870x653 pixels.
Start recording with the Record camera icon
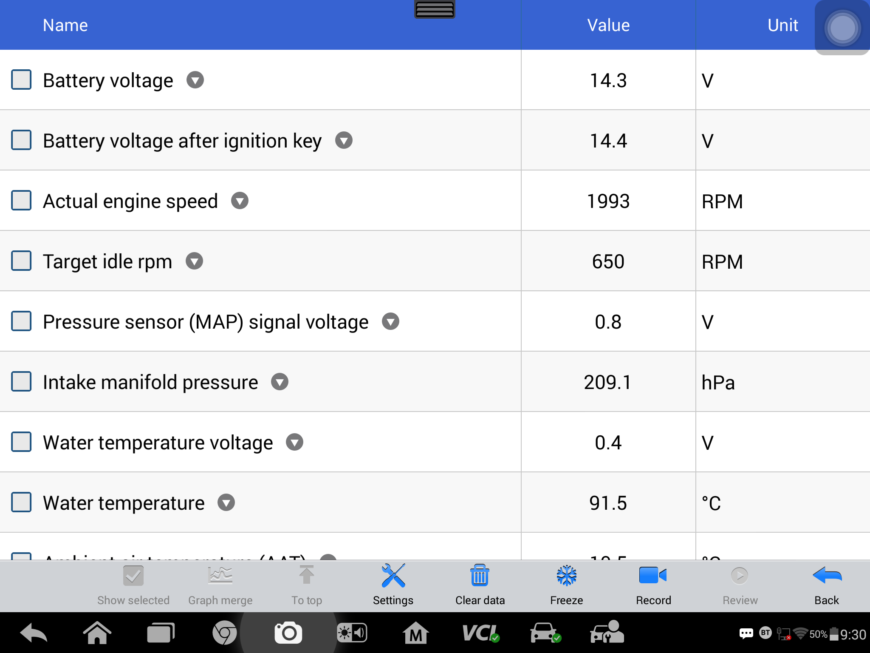(x=653, y=576)
